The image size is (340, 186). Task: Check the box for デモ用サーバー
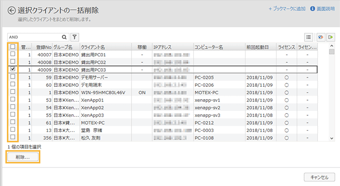(x=13, y=77)
